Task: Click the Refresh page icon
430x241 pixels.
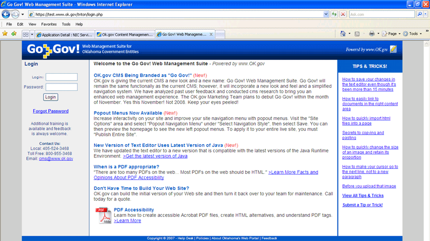Action: point(334,15)
